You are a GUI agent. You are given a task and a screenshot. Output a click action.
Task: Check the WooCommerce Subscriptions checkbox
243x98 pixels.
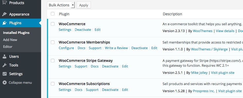click(53, 84)
